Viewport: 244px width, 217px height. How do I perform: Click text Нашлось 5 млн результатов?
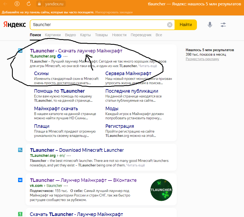click(210, 50)
